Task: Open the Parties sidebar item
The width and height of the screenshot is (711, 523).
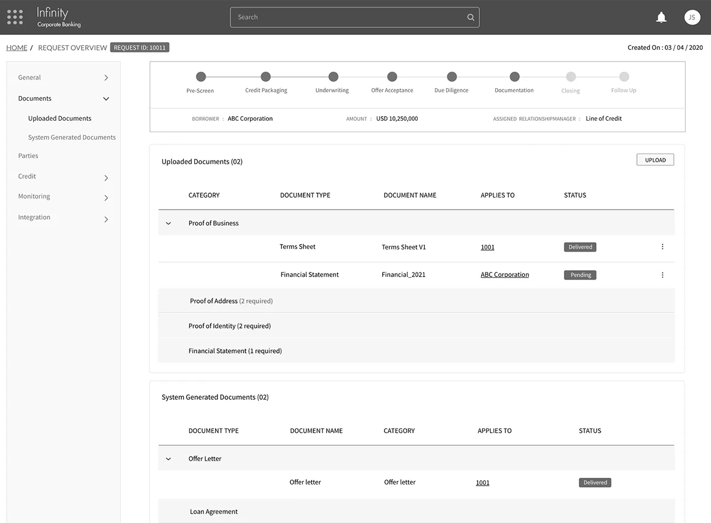Action: click(x=28, y=156)
